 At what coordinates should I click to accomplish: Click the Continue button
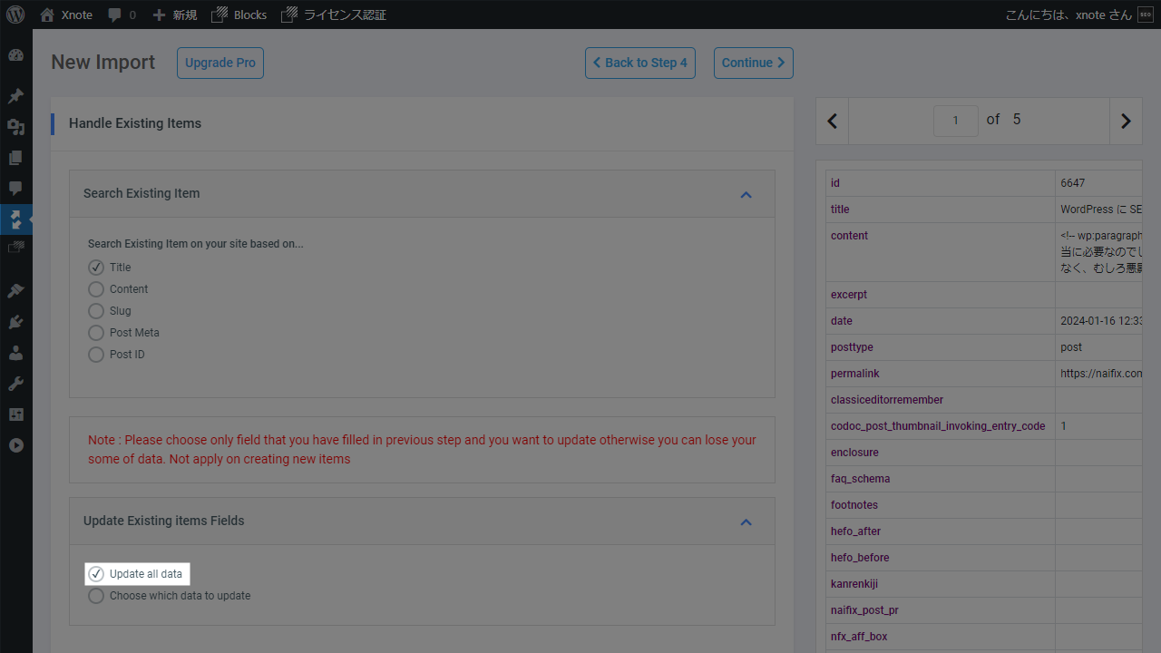coord(754,63)
